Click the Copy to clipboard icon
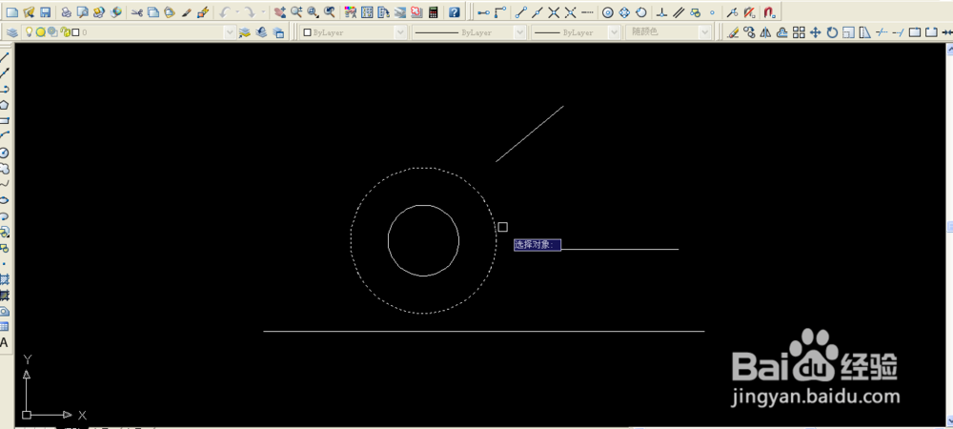 (153, 12)
